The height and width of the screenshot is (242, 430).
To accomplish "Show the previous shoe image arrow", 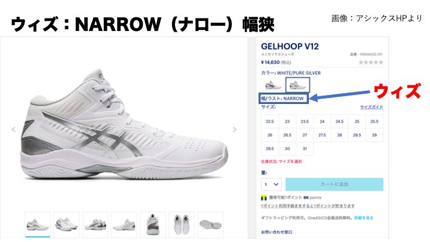I will [13, 130].
